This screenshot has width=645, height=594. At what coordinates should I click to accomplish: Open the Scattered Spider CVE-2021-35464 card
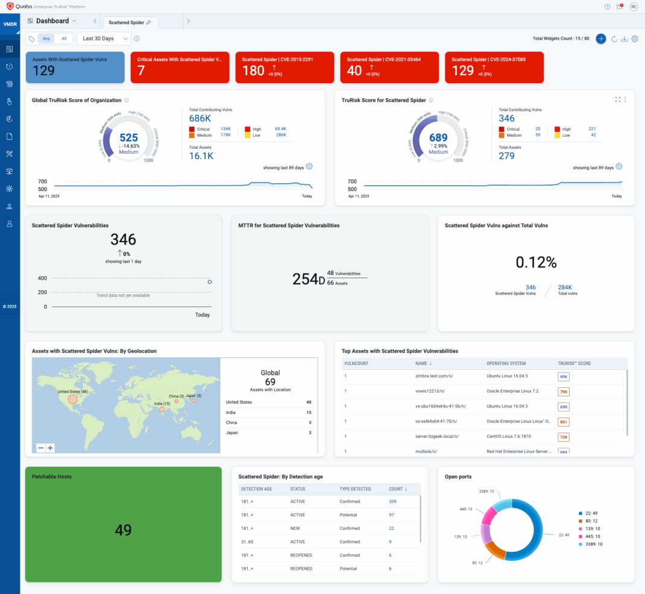389,67
